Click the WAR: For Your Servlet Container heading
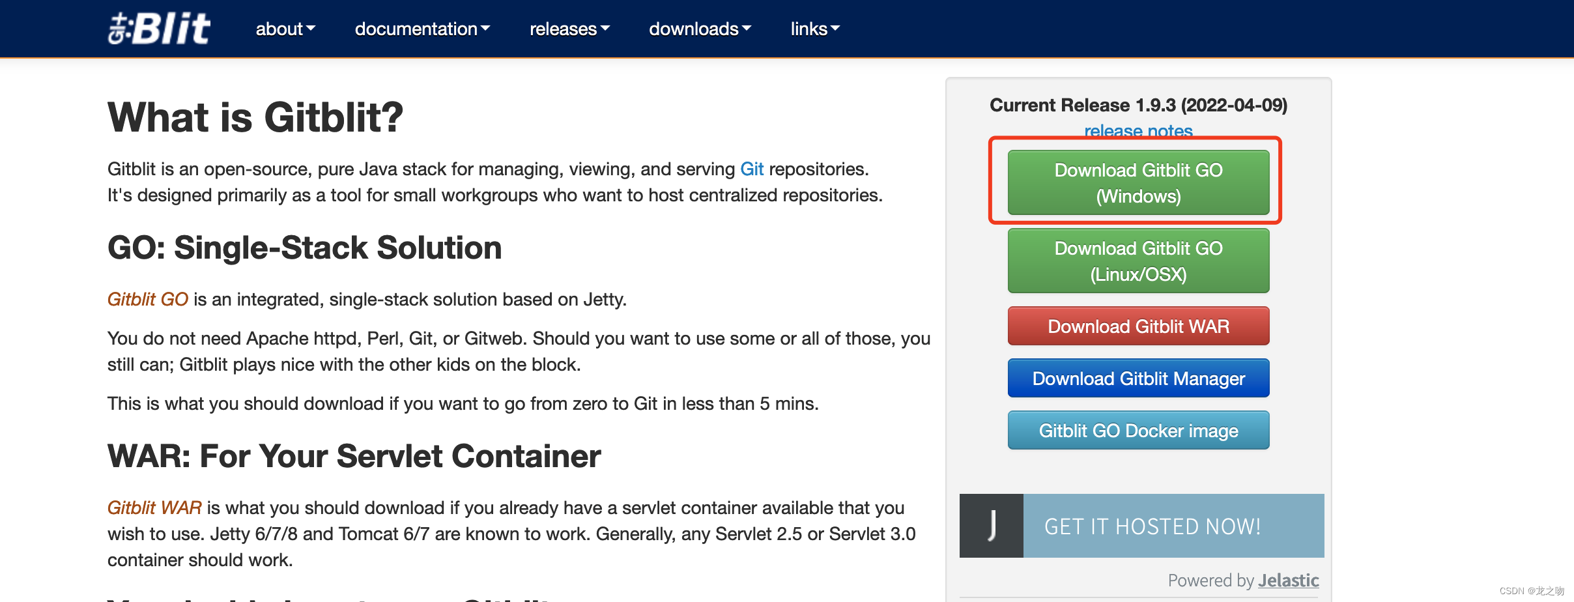Image resolution: width=1574 pixels, height=602 pixels. pos(354,456)
